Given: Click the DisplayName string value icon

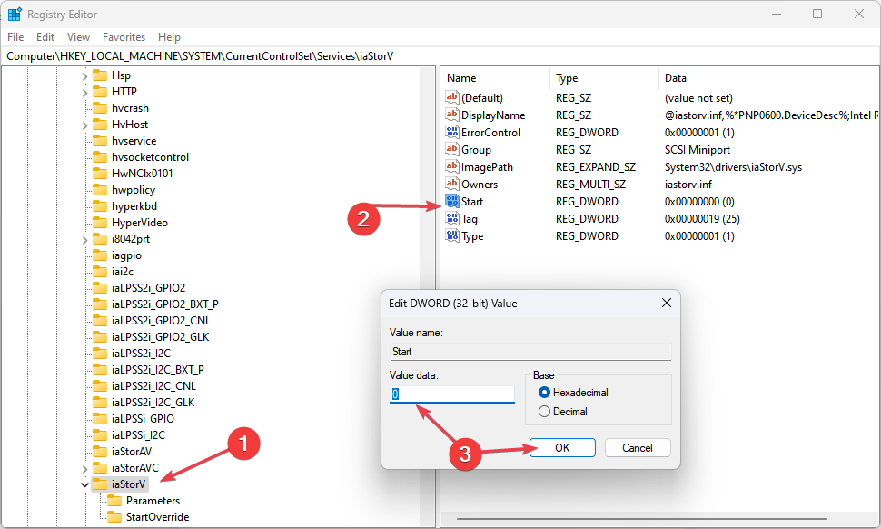Looking at the screenshot, I should [x=451, y=115].
